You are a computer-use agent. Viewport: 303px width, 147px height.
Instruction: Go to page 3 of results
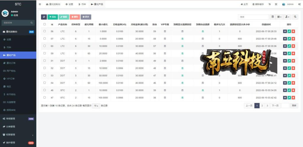pos(267,106)
